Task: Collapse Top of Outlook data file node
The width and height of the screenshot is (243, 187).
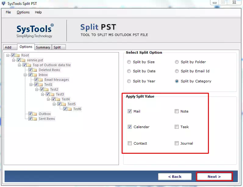Action: tap(20, 65)
